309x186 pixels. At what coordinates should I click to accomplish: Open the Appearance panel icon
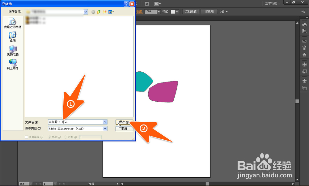coord(304,65)
